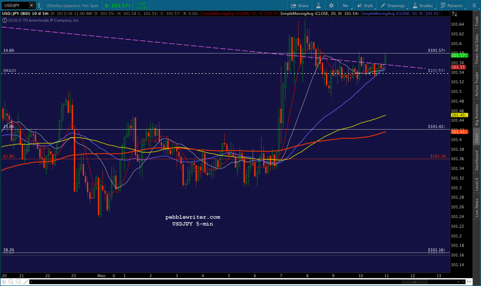Open the Times And Sales side tab
The width and height of the screenshot is (481, 286).
click(477, 49)
